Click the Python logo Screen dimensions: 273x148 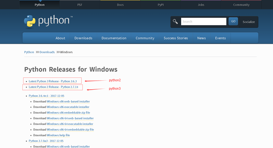48,21
